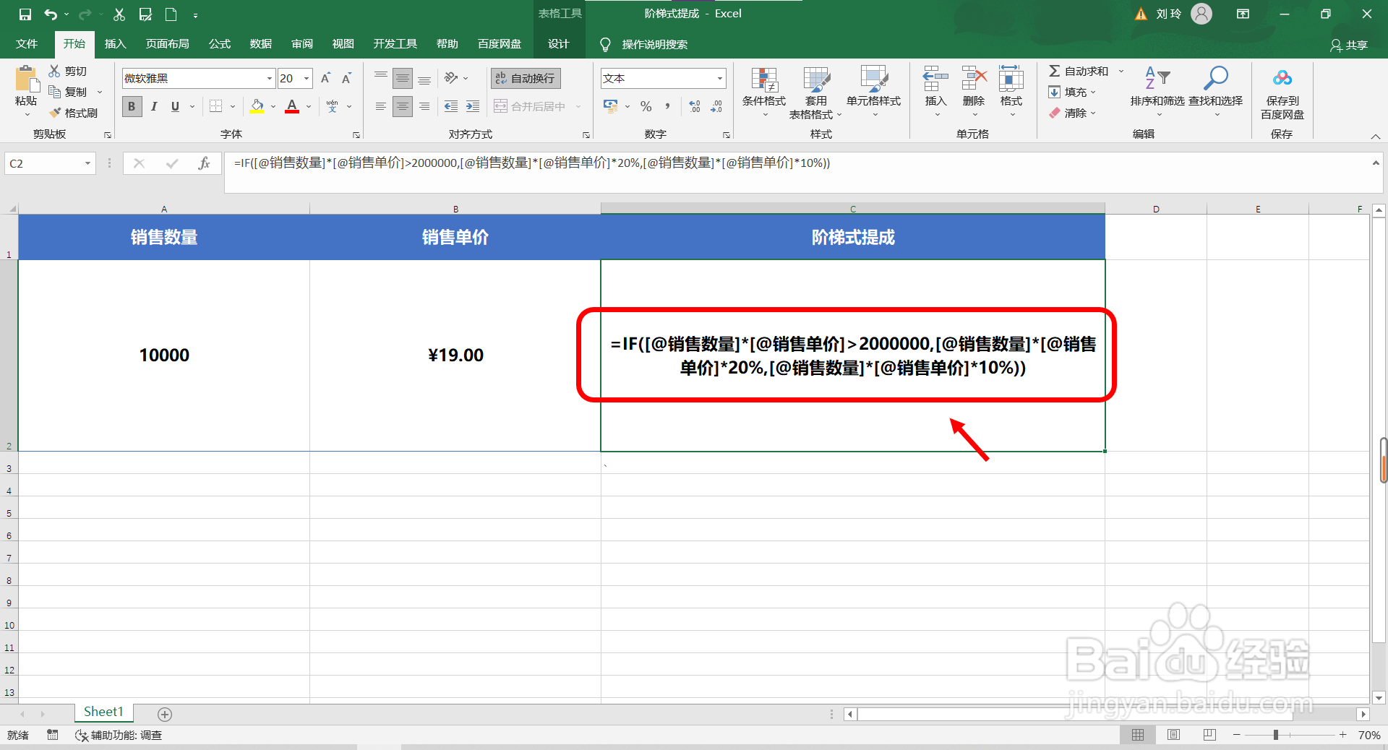Open the borders dropdown arrow
1388x750 pixels.
click(233, 106)
